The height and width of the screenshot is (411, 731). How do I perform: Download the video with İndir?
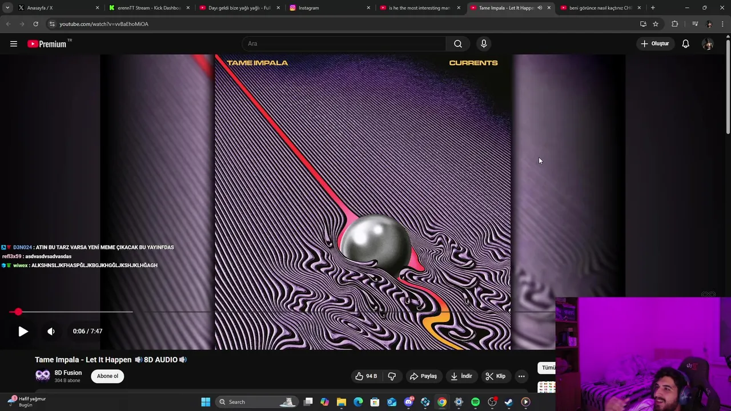pyautogui.click(x=461, y=376)
